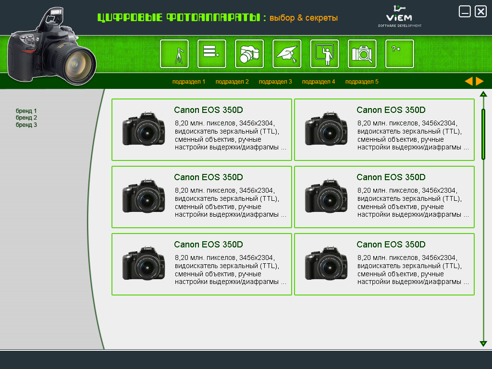Open the list menu section icon

click(x=212, y=54)
